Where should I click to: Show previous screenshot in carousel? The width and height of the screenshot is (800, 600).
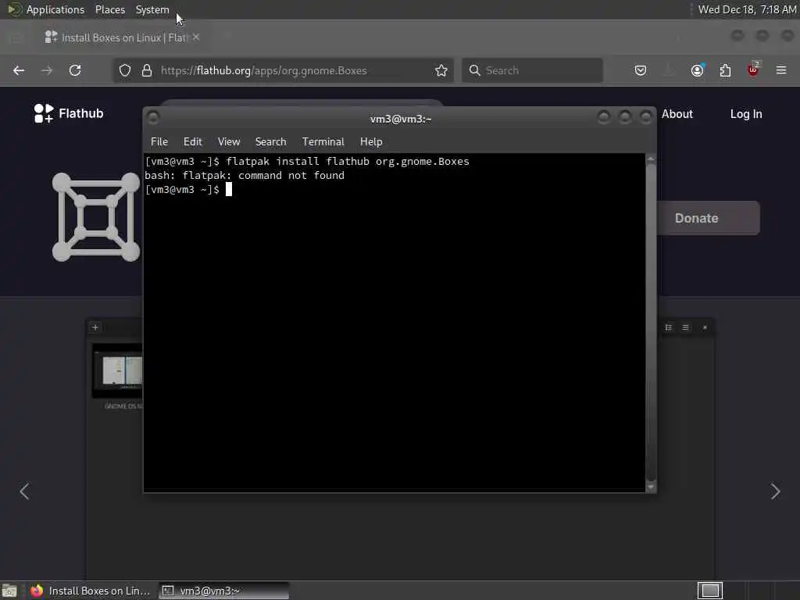point(24,491)
